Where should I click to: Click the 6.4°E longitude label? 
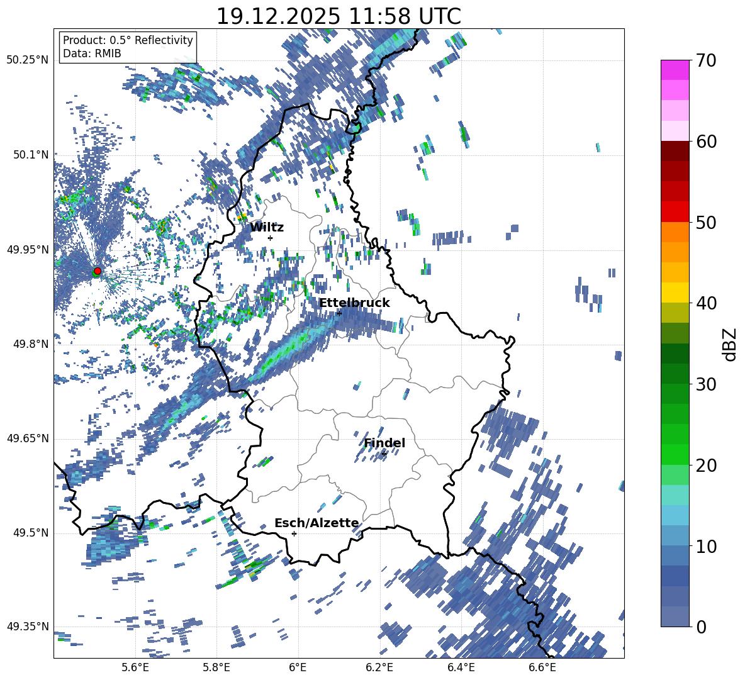point(461,667)
